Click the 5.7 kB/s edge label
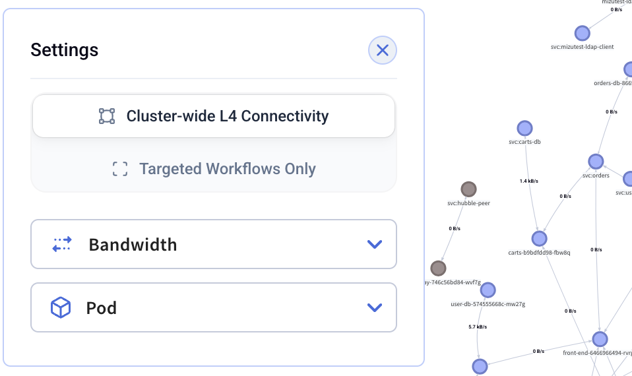Image resolution: width=632 pixels, height=376 pixels. (x=478, y=327)
